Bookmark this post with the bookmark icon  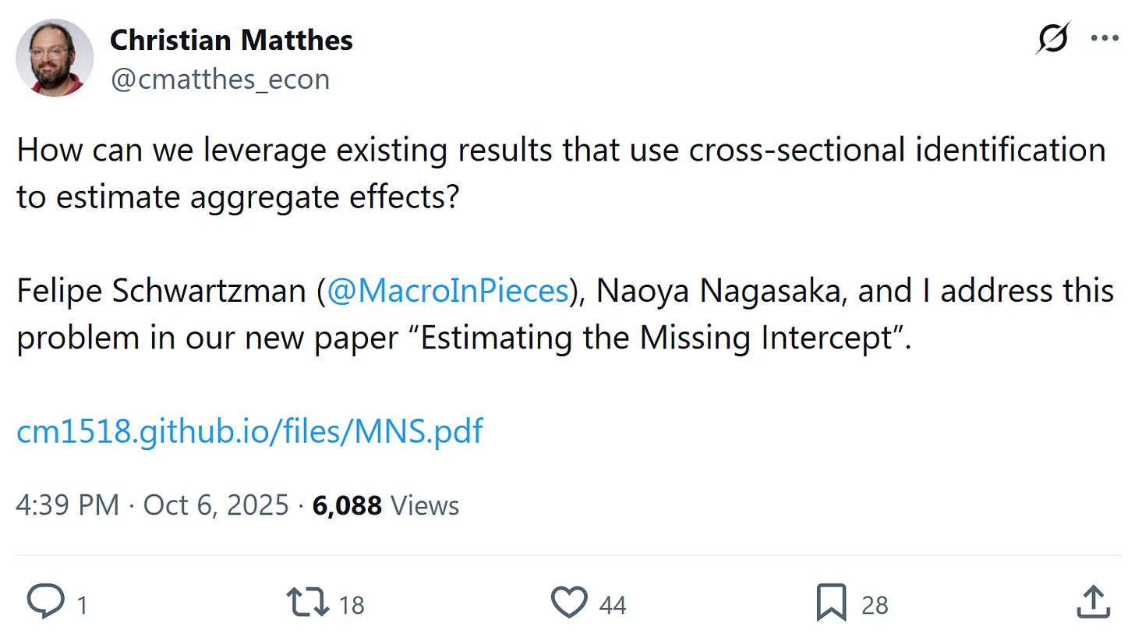coord(831,603)
